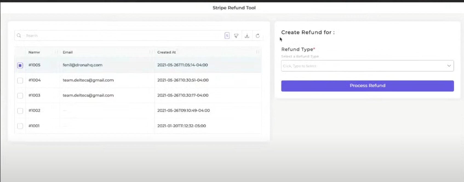464x182 pixels.
Task: Download table data via download icon
Action: (x=247, y=36)
